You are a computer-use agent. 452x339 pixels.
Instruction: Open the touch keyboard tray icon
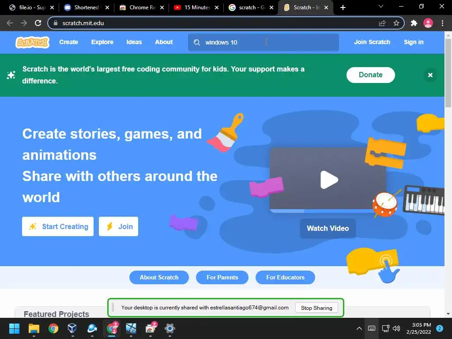[372, 328]
